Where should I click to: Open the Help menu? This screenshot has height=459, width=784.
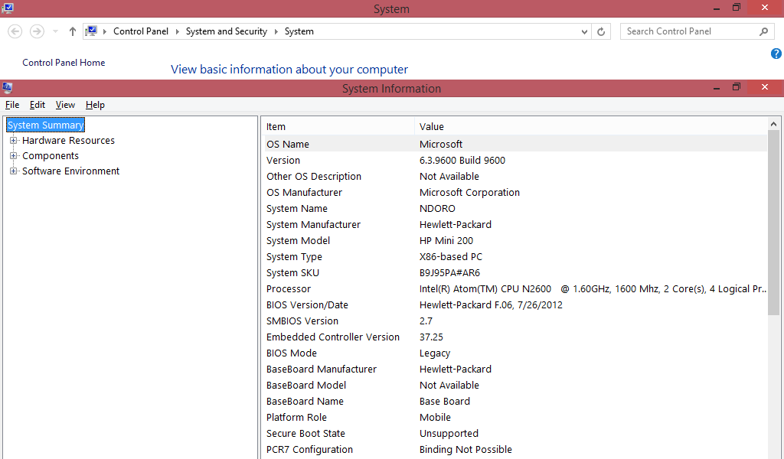pyautogui.click(x=95, y=105)
